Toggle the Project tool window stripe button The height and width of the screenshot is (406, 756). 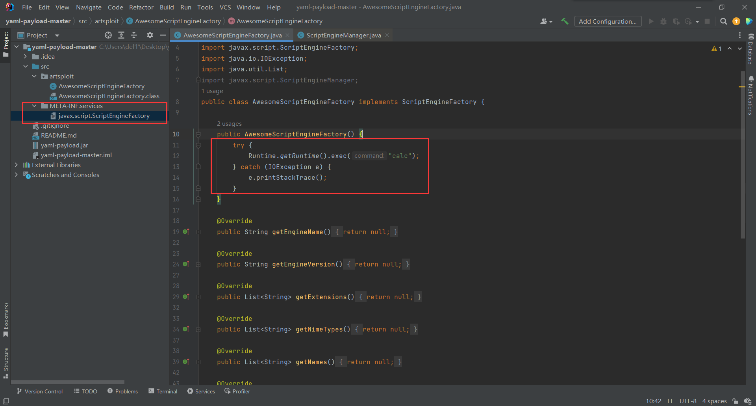coord(6,44)
